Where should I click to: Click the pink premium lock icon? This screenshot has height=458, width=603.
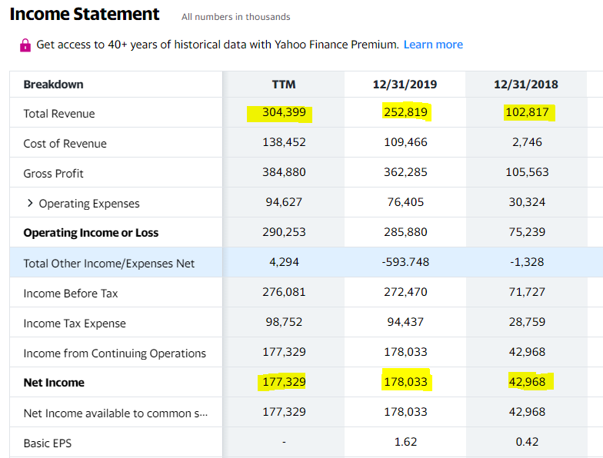pyautogui.click(x=25, y=45)
